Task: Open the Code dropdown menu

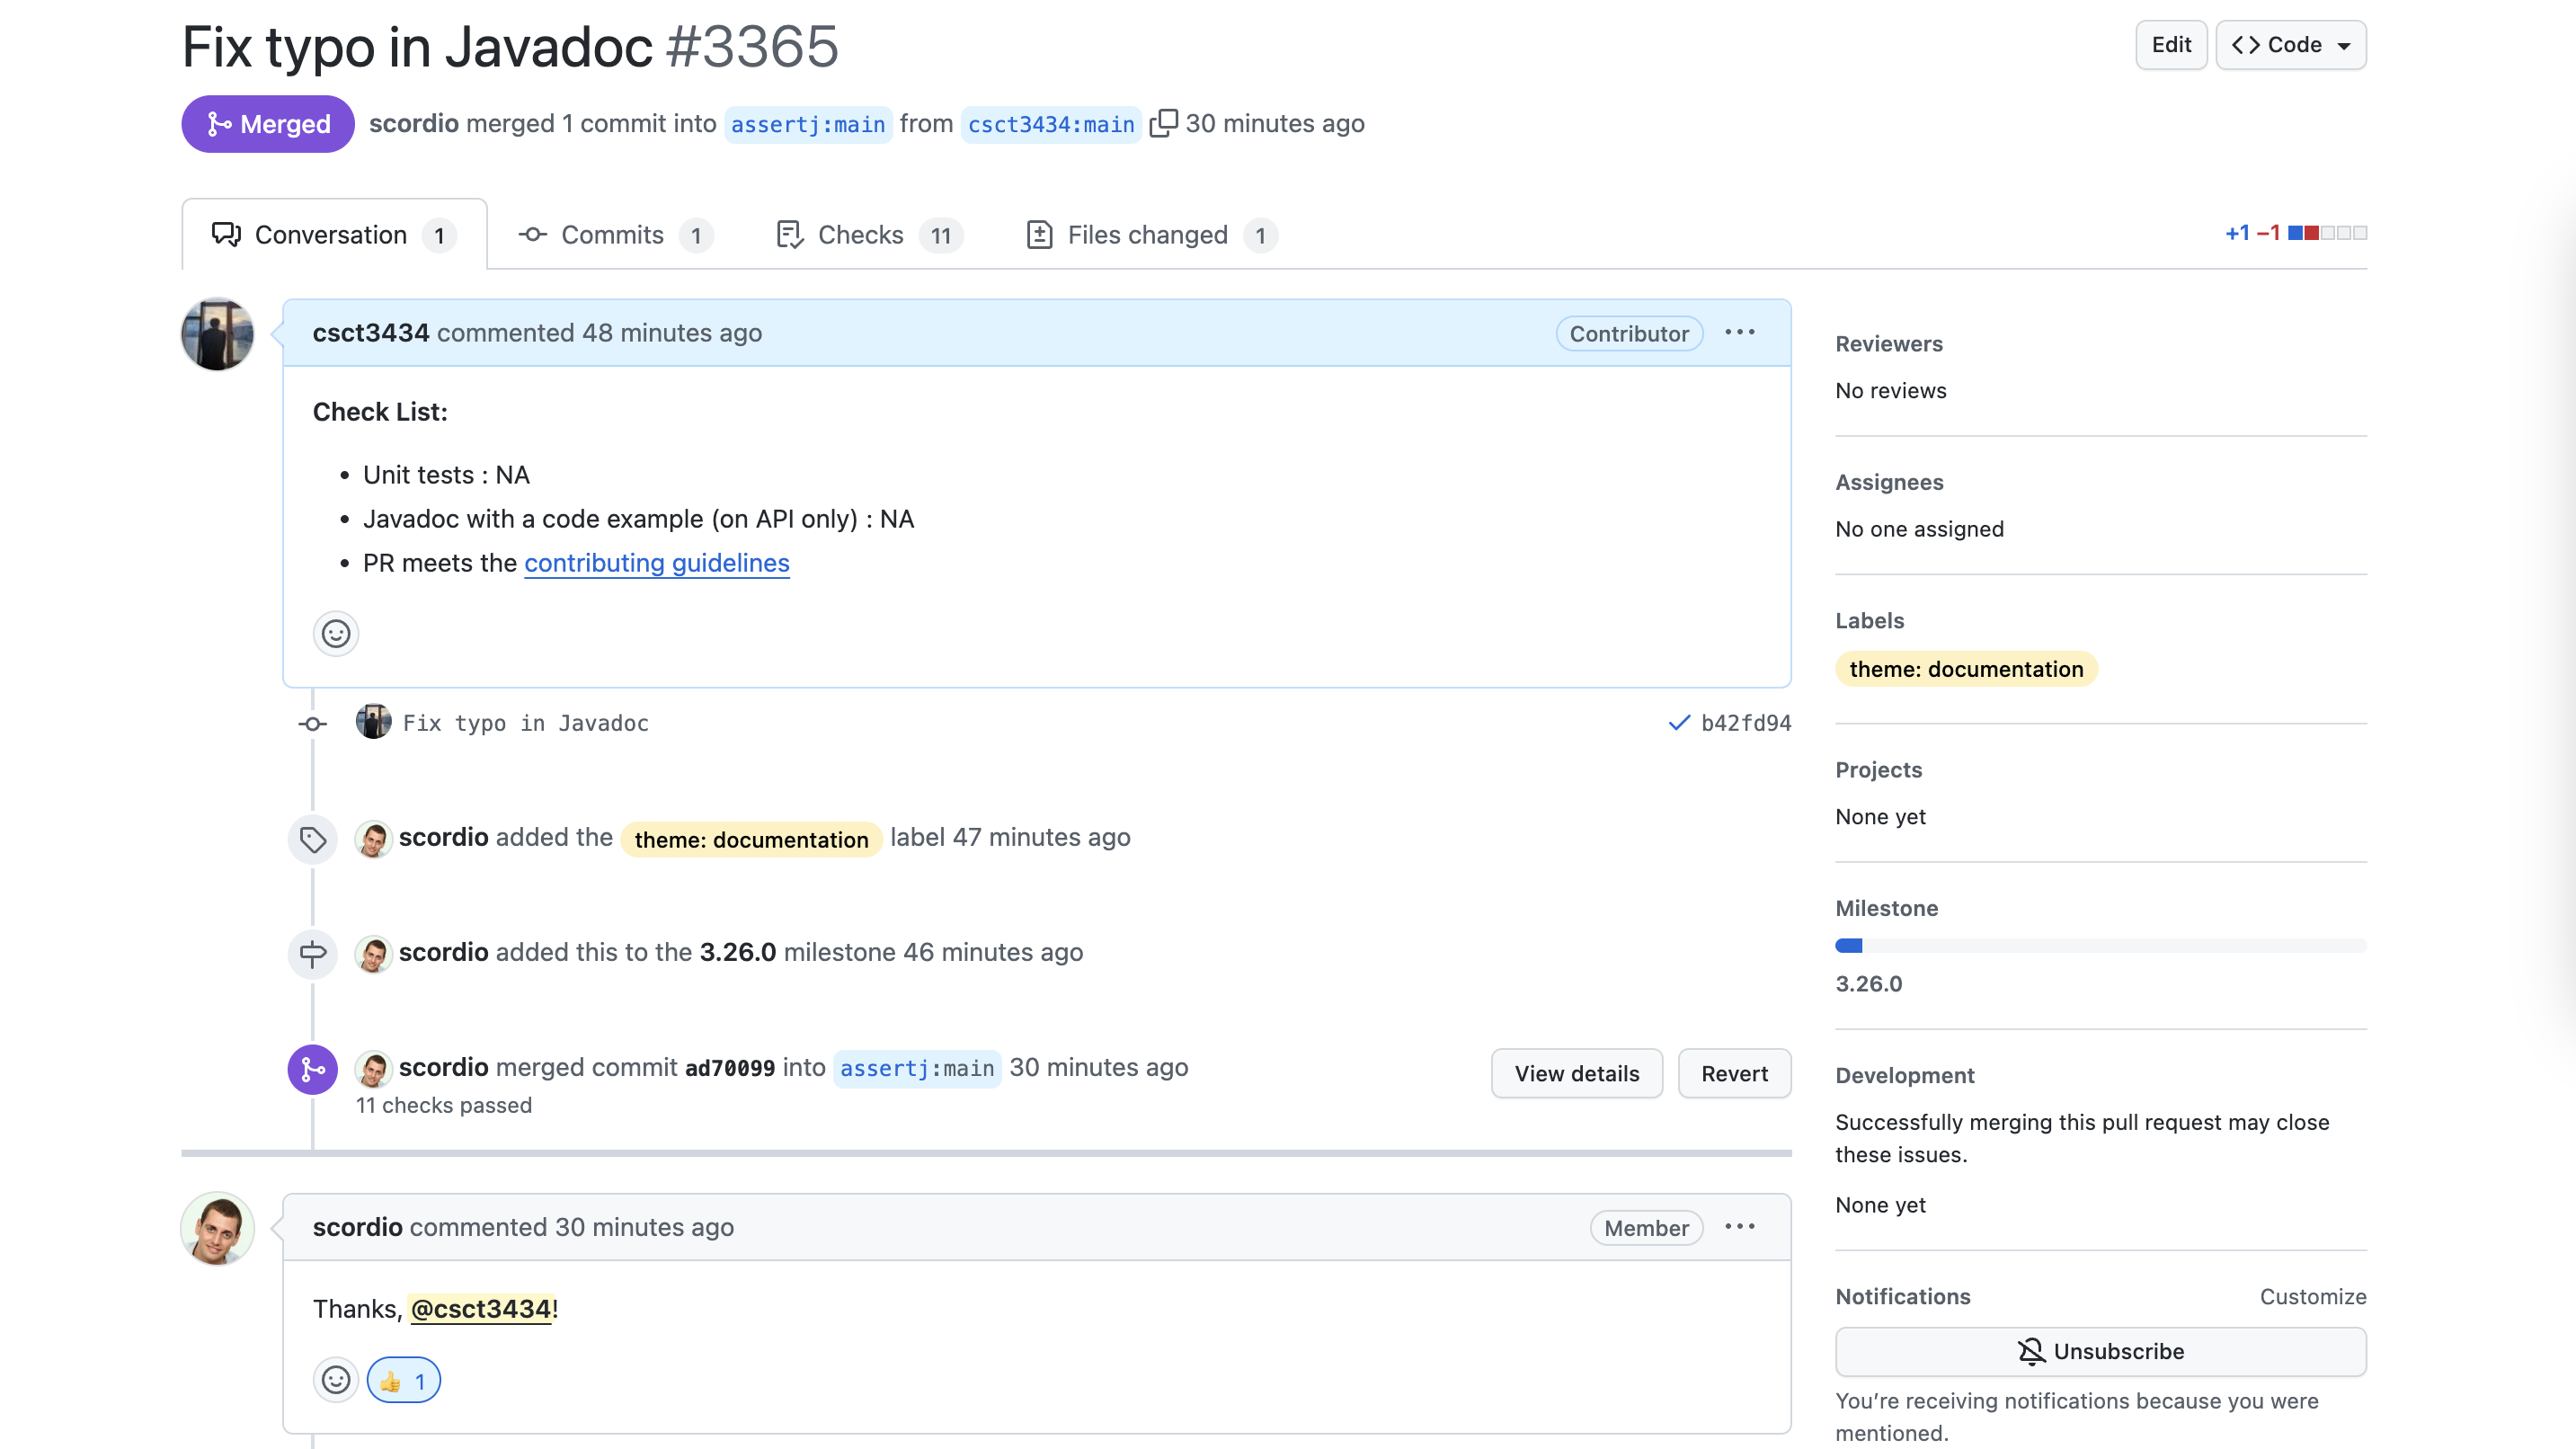Action: [2290, 45]
